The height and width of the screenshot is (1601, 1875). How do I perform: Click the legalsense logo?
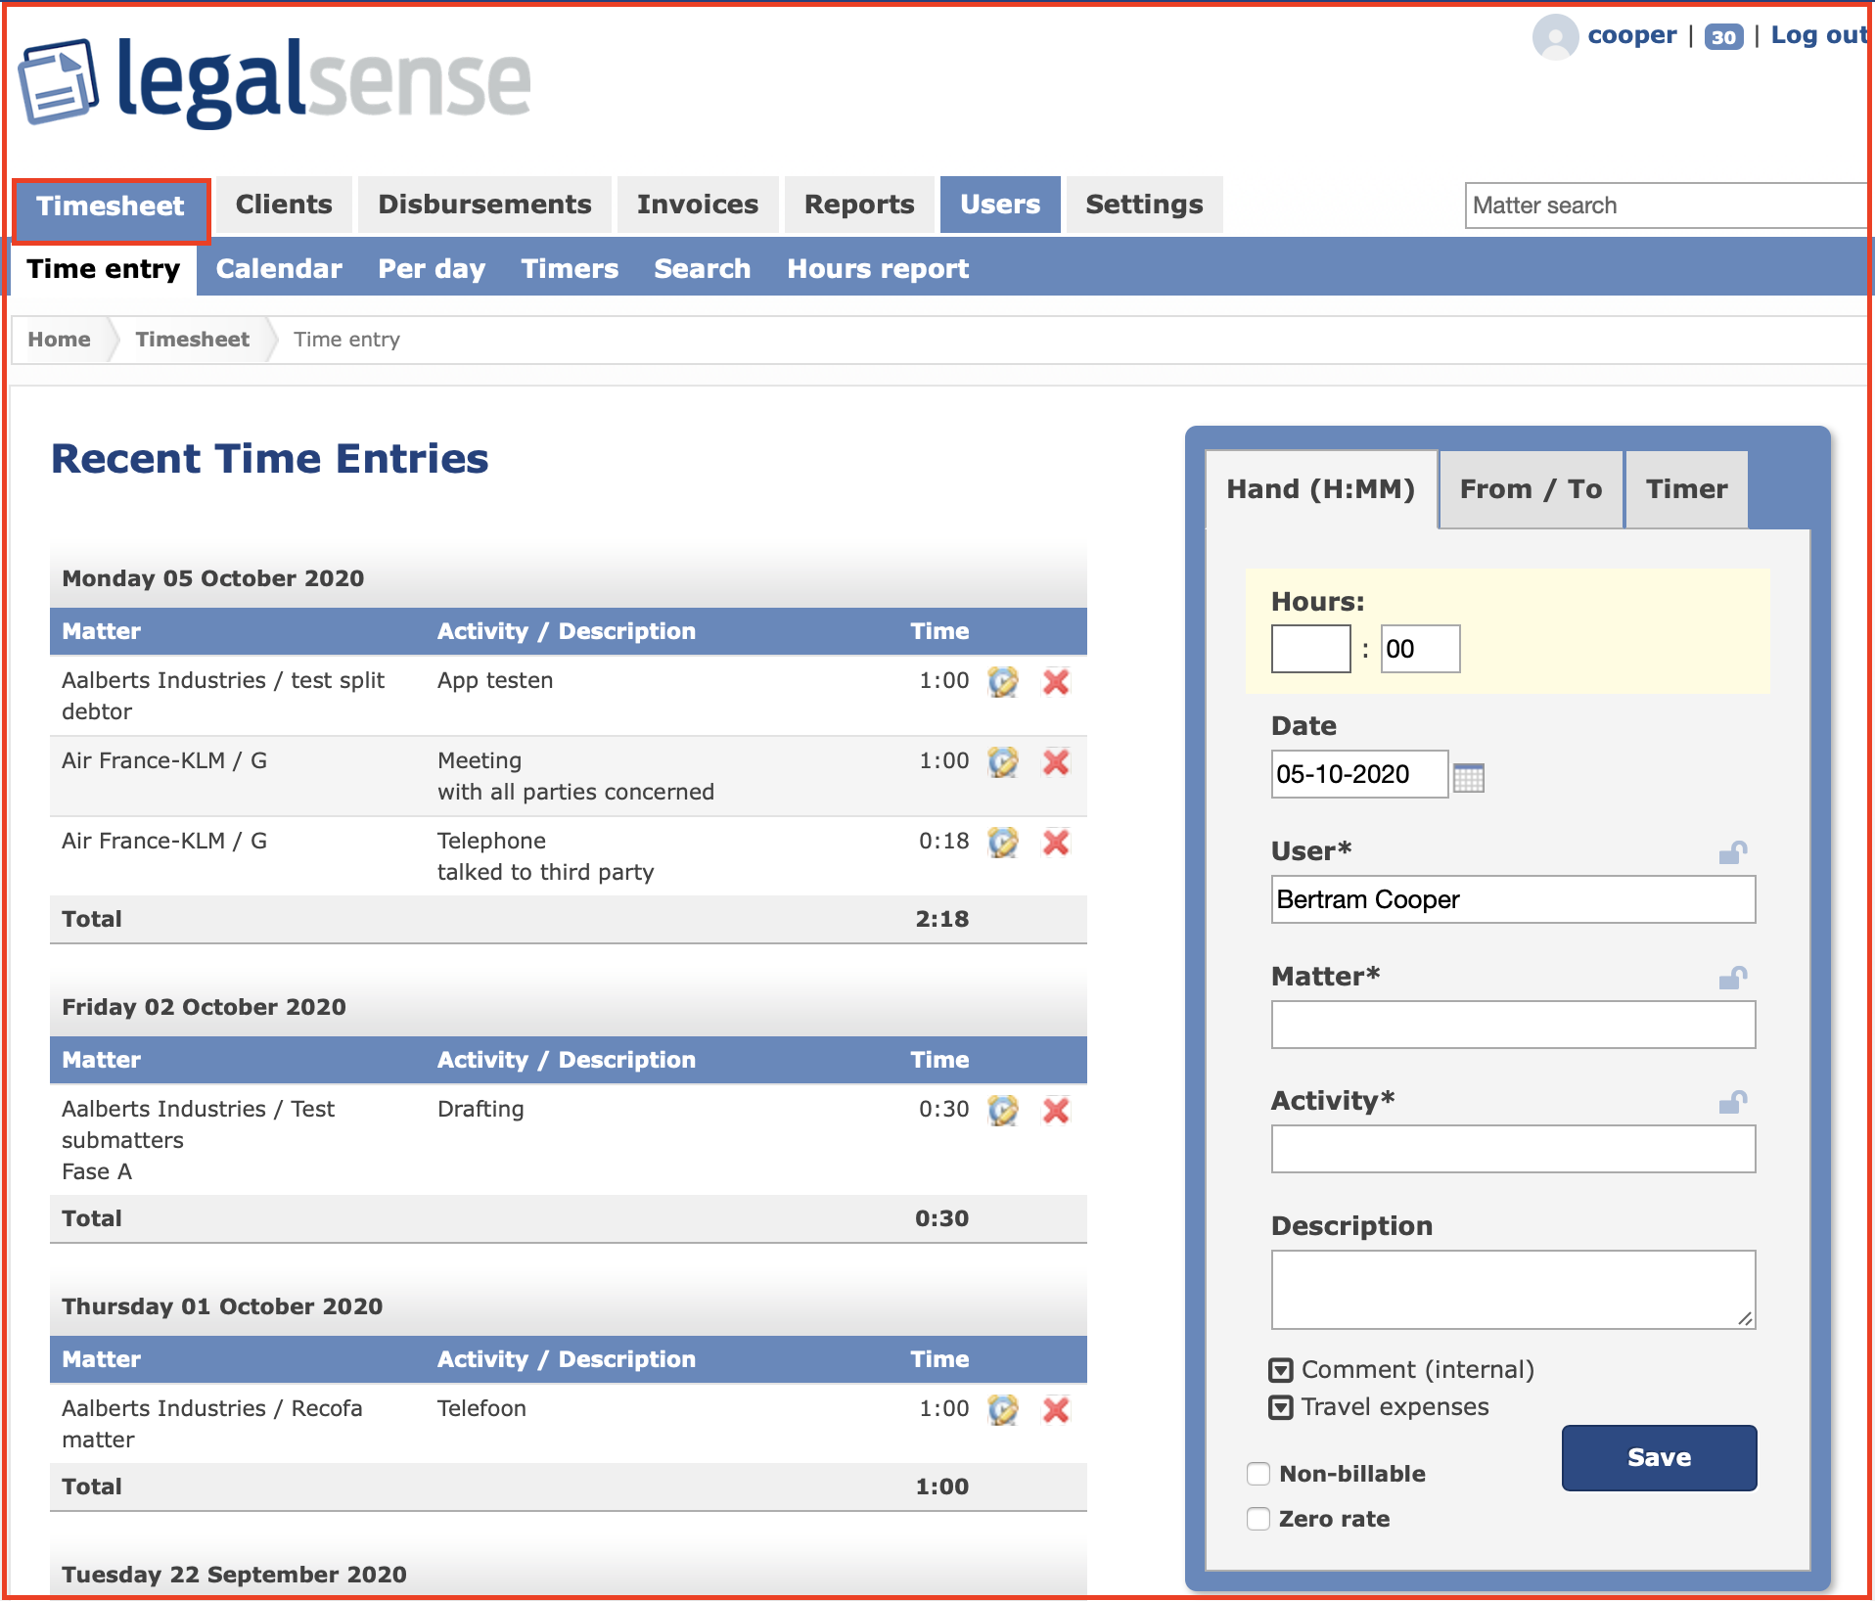[x=274, y=80]
